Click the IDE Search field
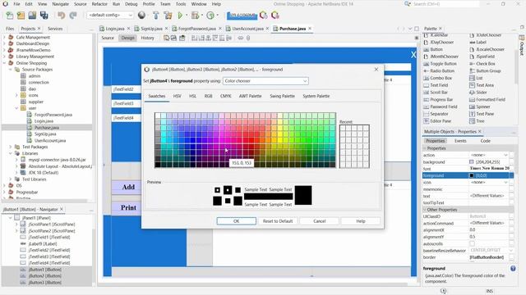Screen dimensions: 526x295 pos(445,4)
